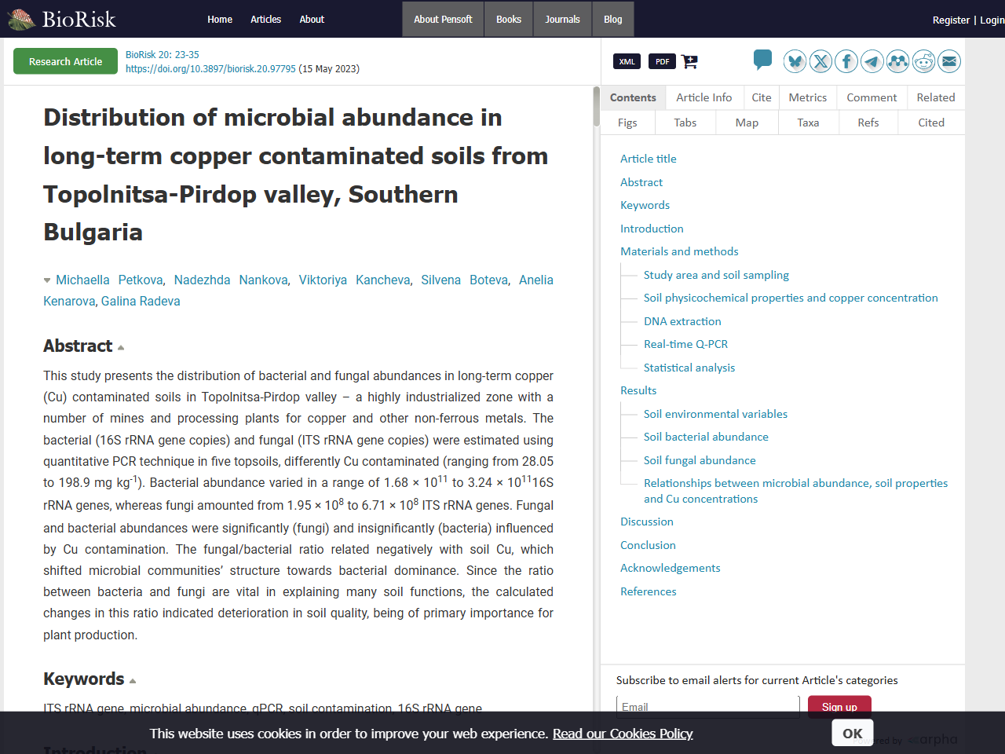
Task: Jump to Results in contents
Action: pyautogui.click(x=638, y=390)
